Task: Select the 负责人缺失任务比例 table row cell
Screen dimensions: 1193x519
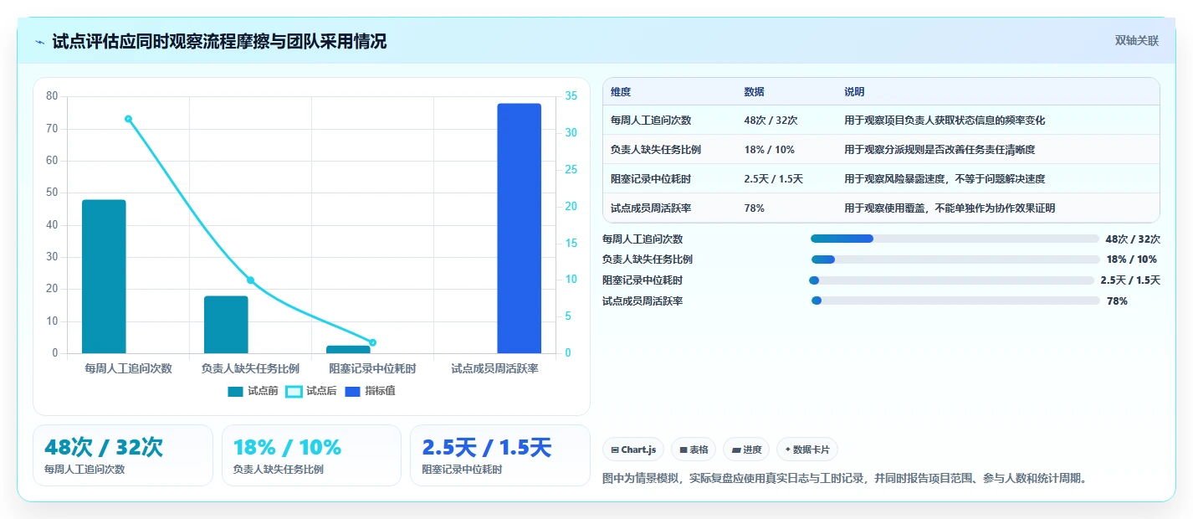Action: [x=656, y=150]
